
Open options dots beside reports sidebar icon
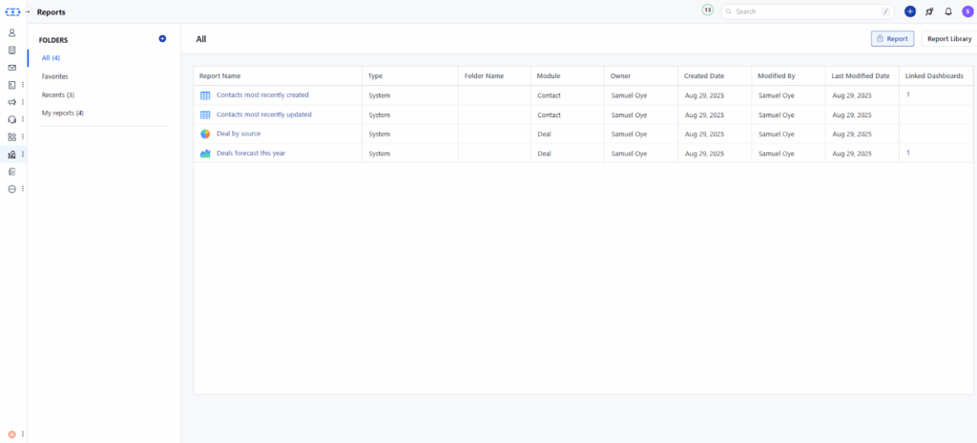[x=23, y=155]
